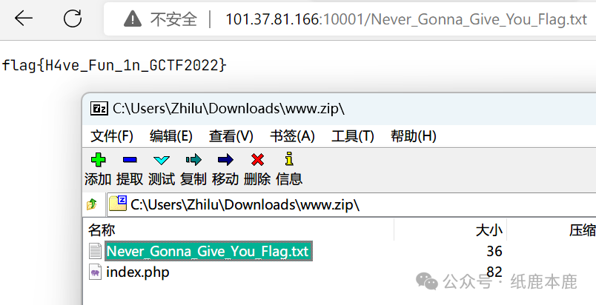The height and width of the screenshot is (305, 596).
Task: Open the 文件(F) menu
Action: [112, 135]
